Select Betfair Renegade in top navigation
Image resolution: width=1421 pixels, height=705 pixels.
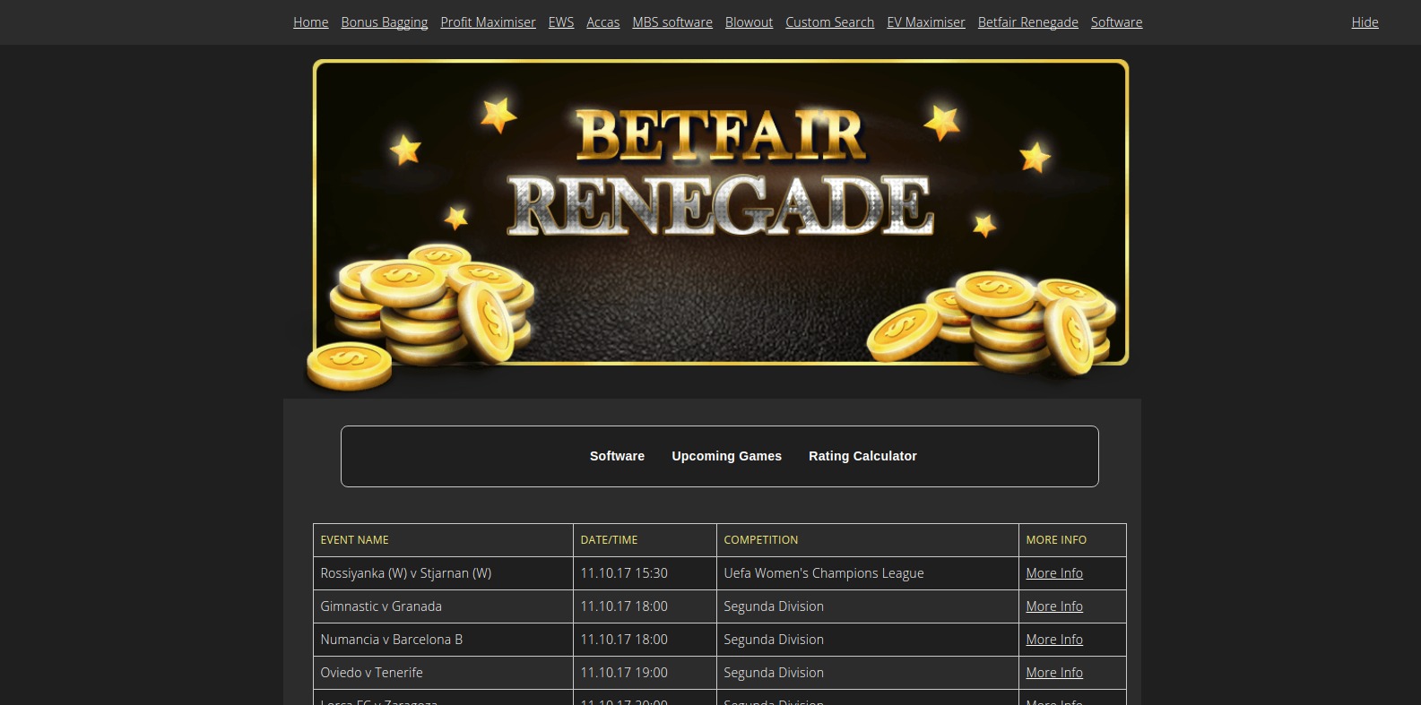[1027, 22]
